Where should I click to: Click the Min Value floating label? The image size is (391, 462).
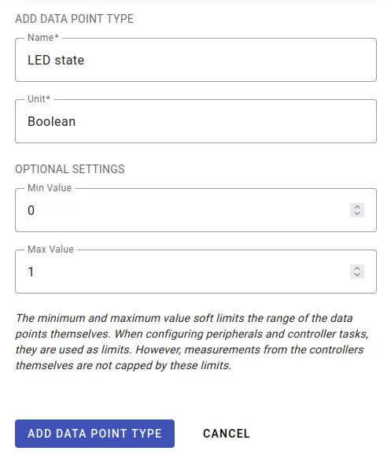pyautogui.click(x=50, y=188)
